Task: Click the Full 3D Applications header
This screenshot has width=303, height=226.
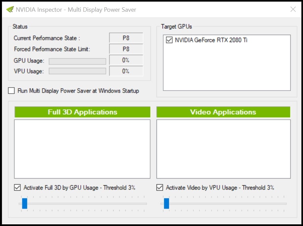Action: click(x=82, y=112)
